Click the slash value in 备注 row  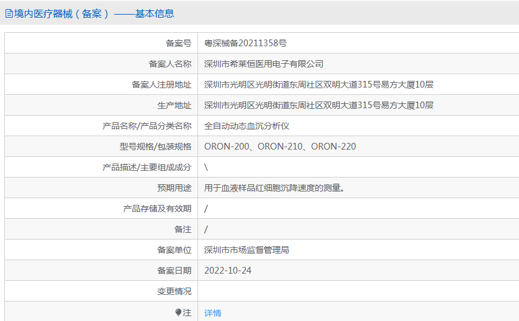[206, 229]
